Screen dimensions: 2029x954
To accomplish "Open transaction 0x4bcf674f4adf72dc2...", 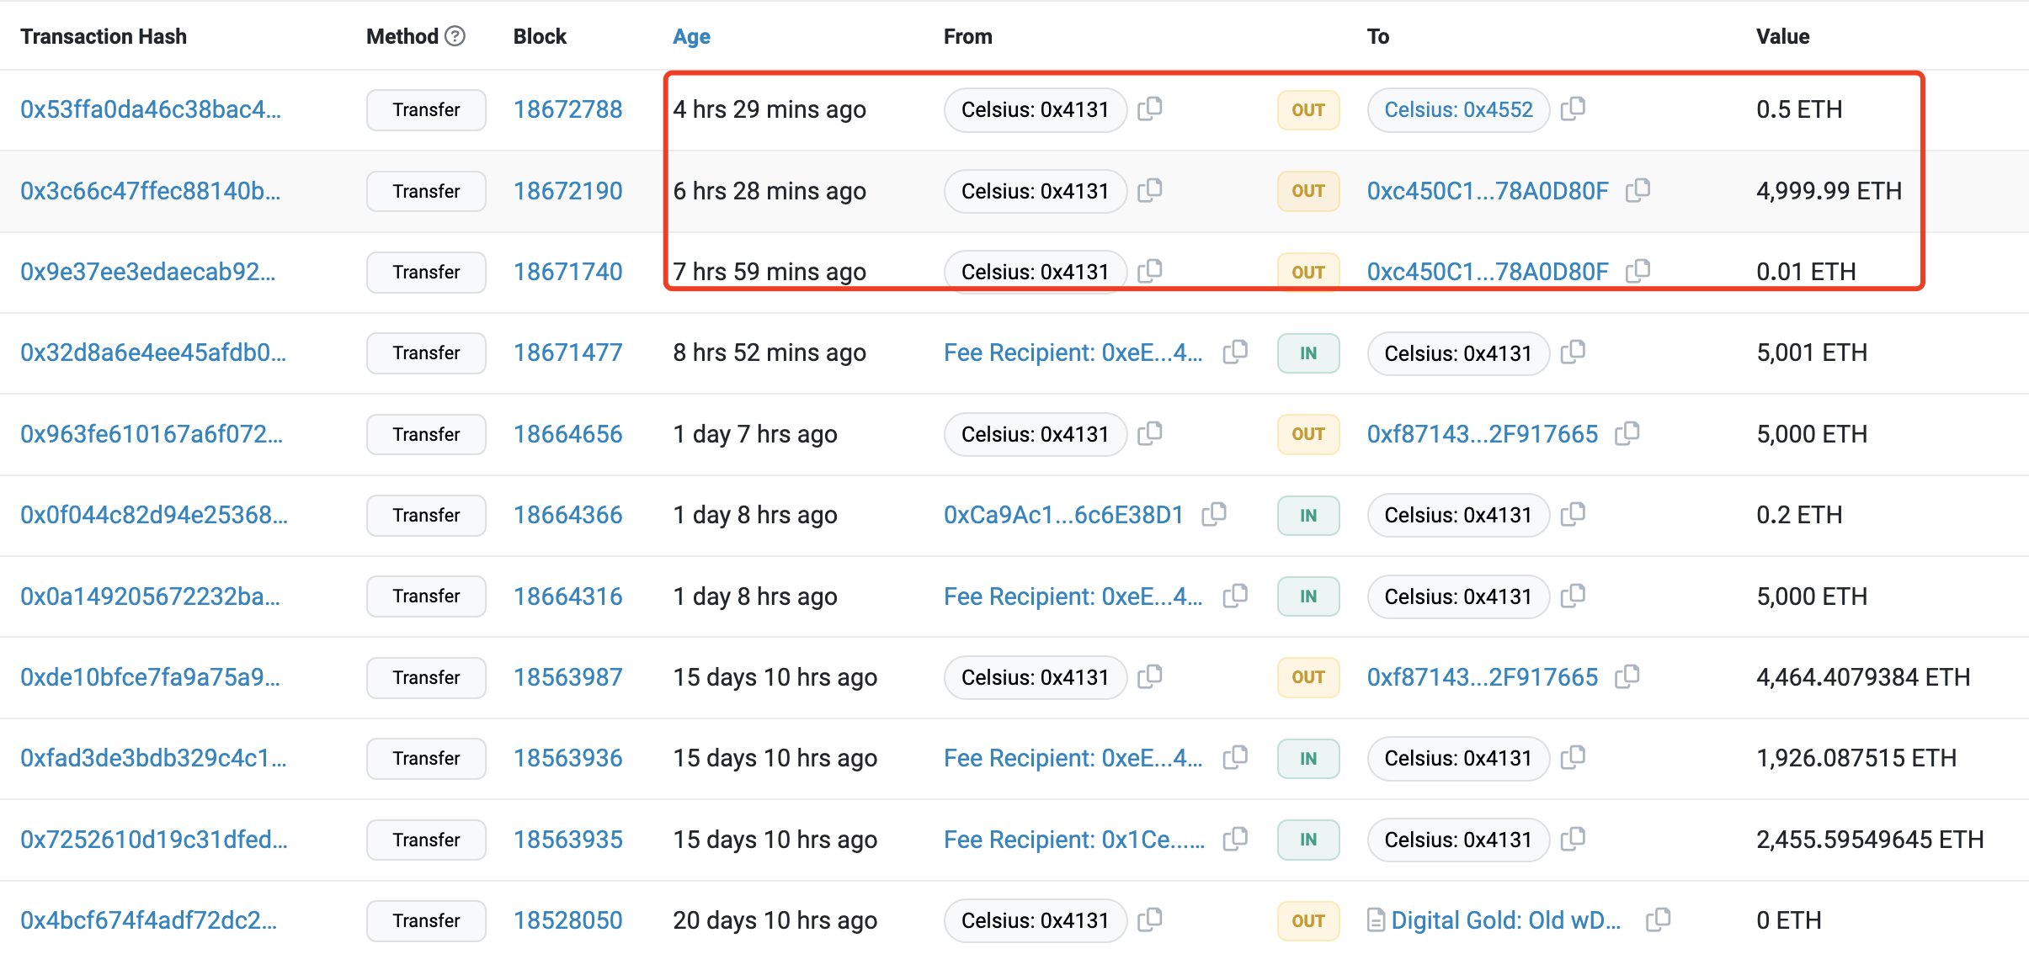I will pyautogui.click(x=149, y=920).
